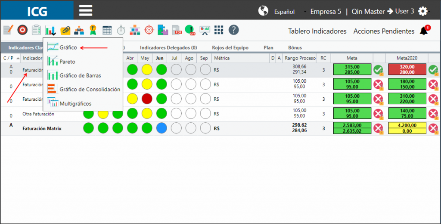Screen dimensions: 441x224
Task: Open the Otra Faturación indicator
Action: pyautogui.click(x=38, y=114)
